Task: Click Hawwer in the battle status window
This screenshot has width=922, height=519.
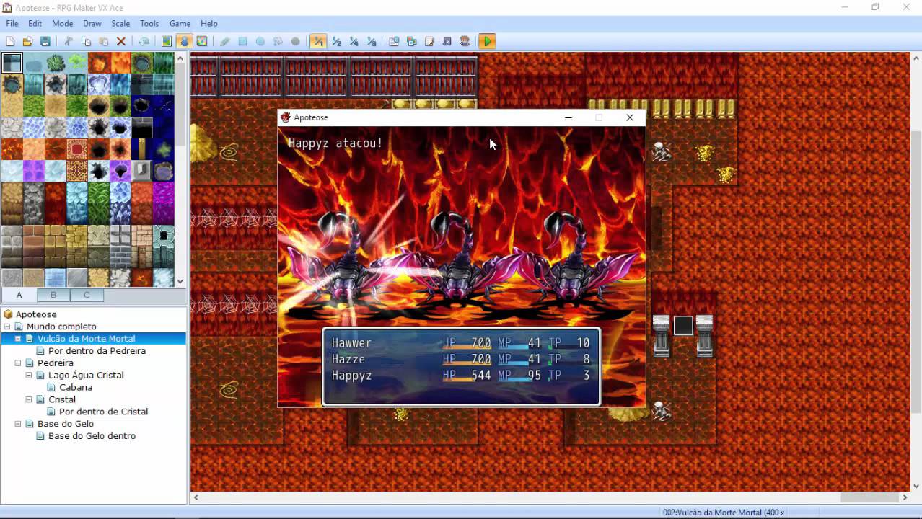Action: pos(351,343)
